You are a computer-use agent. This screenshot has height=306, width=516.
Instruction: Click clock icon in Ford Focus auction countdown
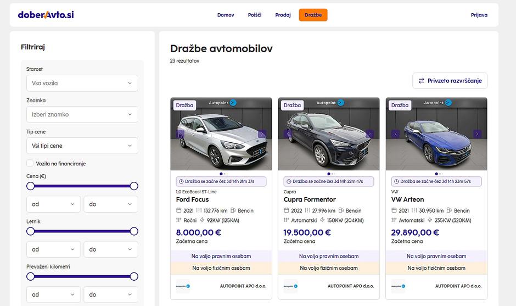coord(181,181)
